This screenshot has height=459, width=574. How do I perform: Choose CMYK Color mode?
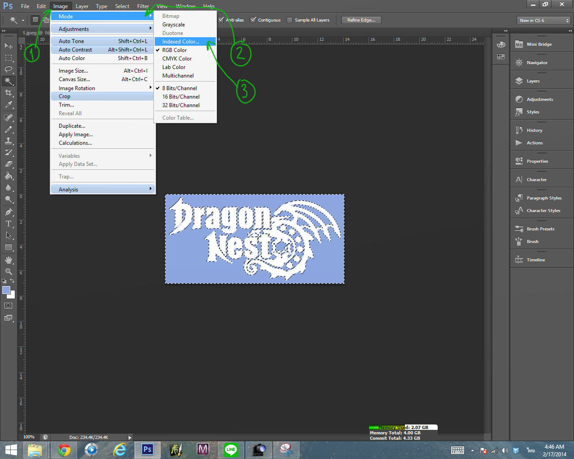pyautogui.click(x=185, y=59)
